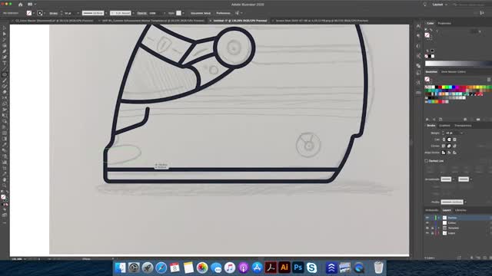
Task: Open the Arrange Documents grid icon
Action: click(x=31, y=5)
